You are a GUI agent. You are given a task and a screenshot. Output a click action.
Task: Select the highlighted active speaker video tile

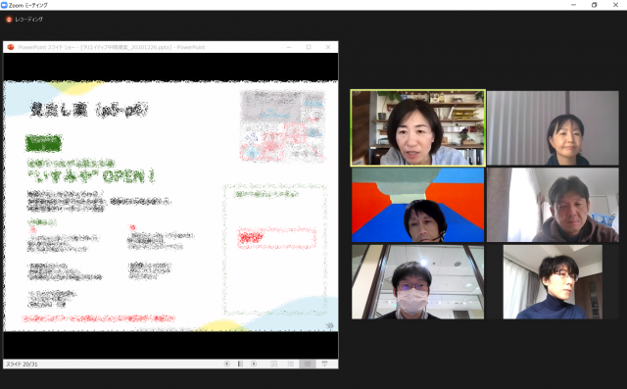pos(418,128)
